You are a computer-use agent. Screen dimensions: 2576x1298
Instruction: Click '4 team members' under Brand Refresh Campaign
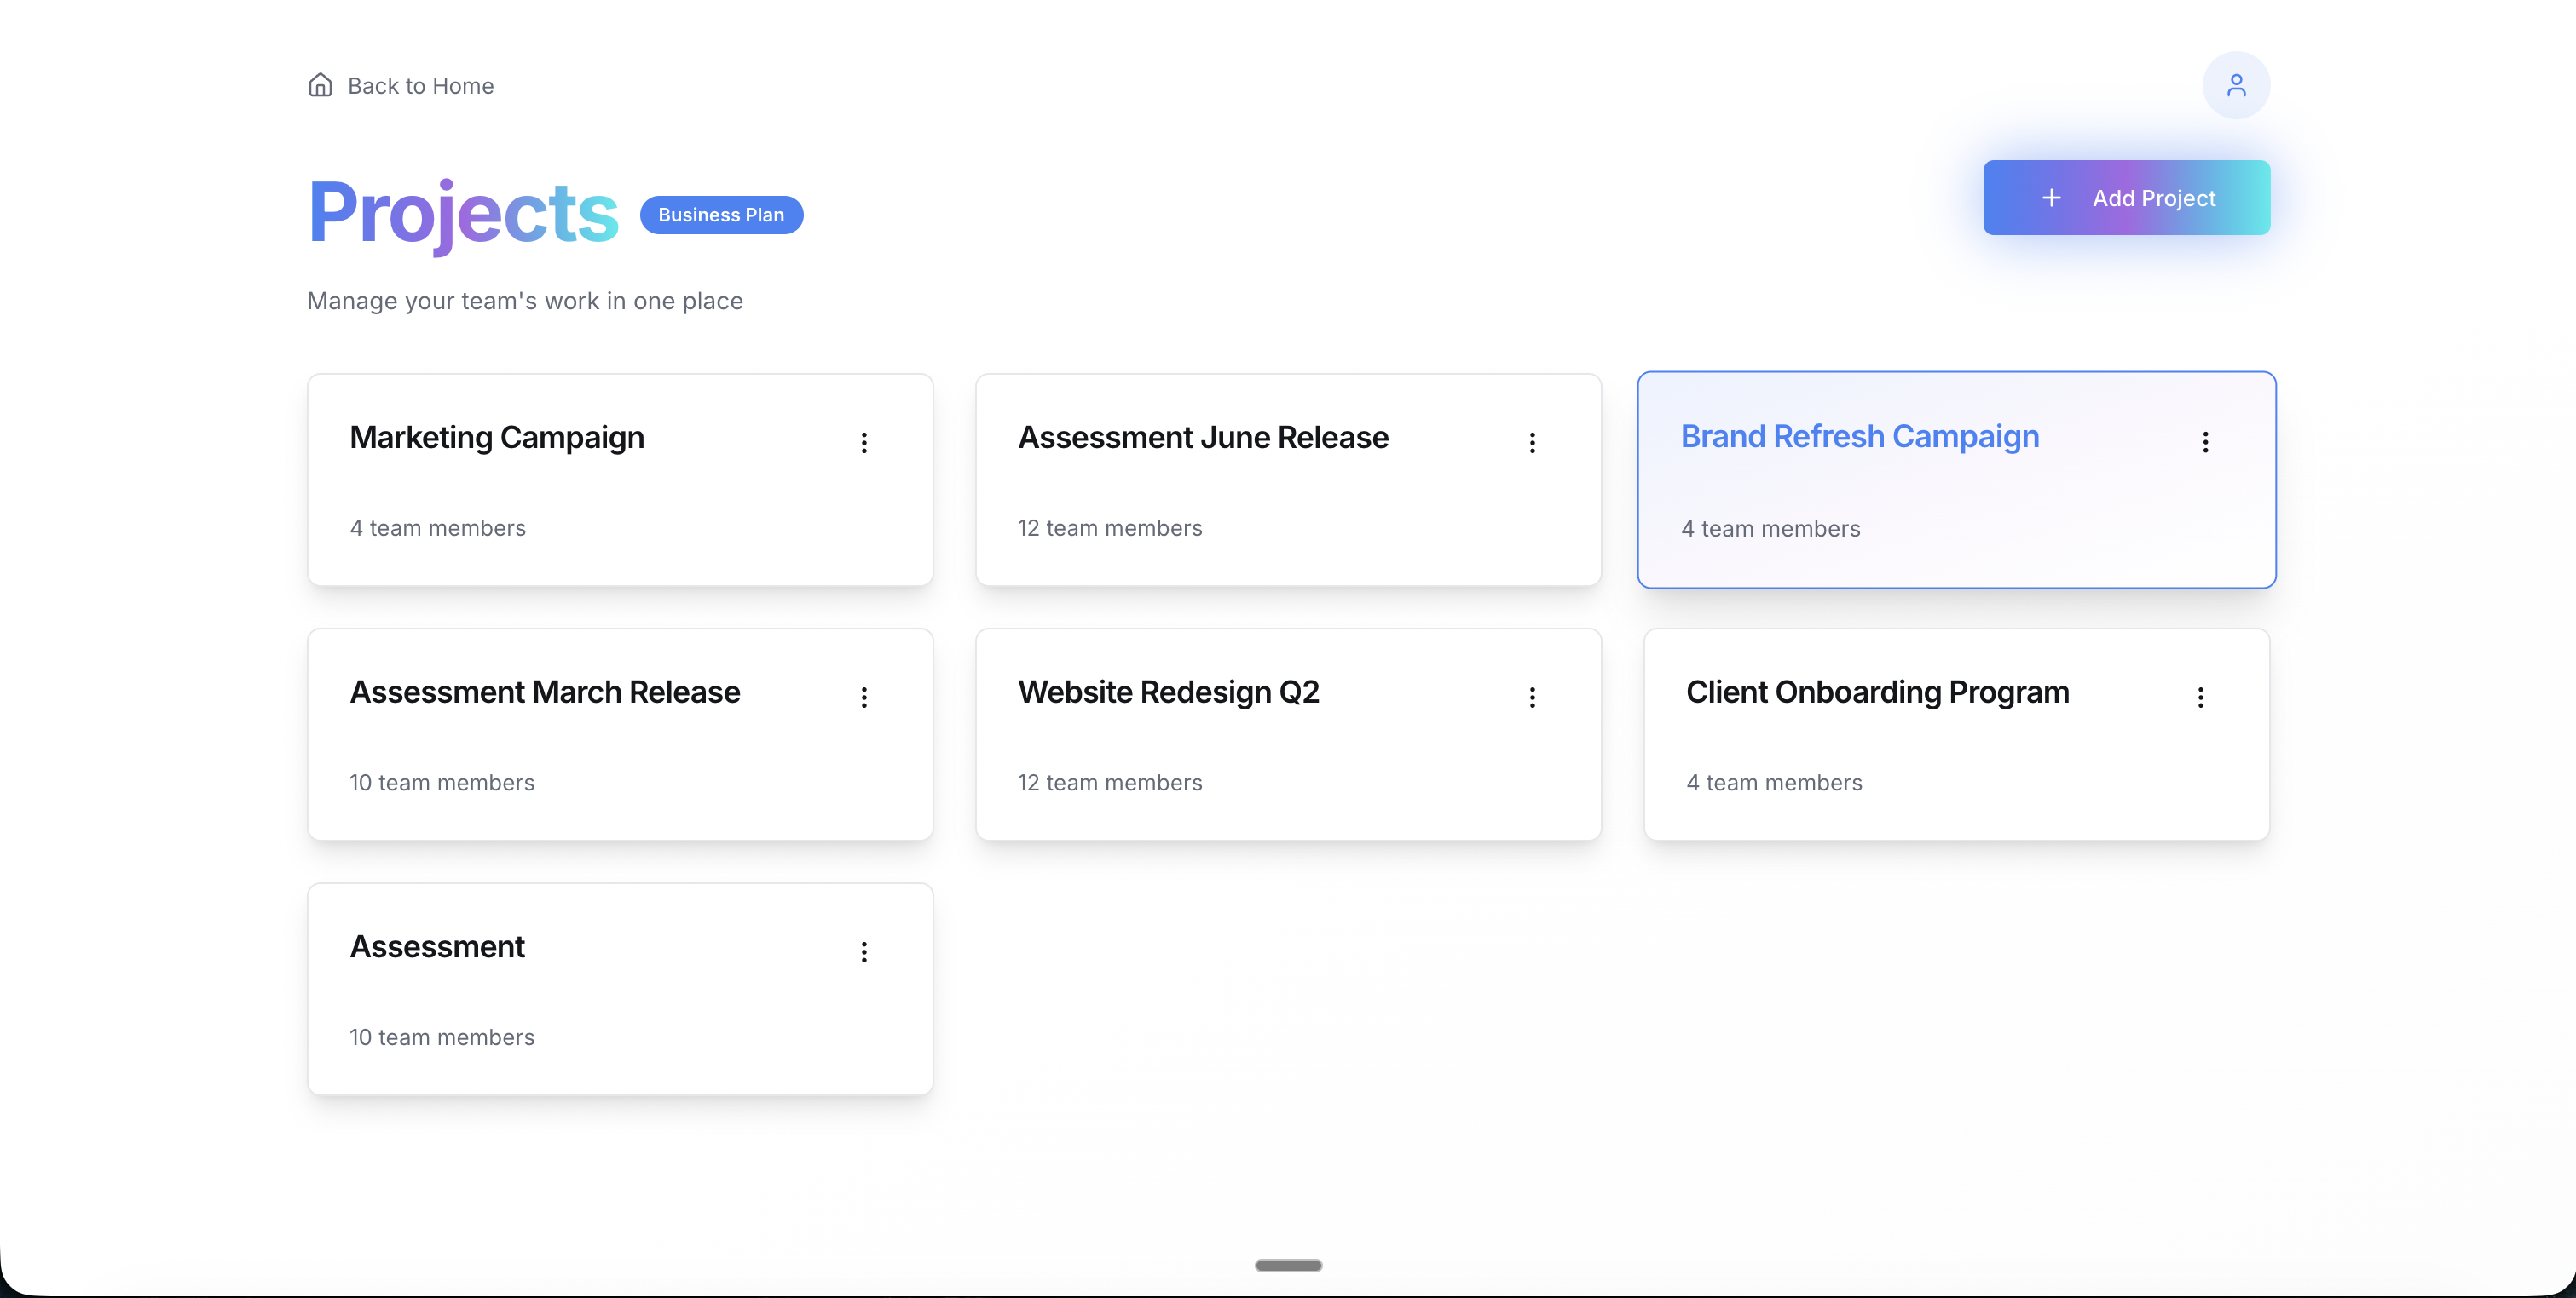[1770, 529]
